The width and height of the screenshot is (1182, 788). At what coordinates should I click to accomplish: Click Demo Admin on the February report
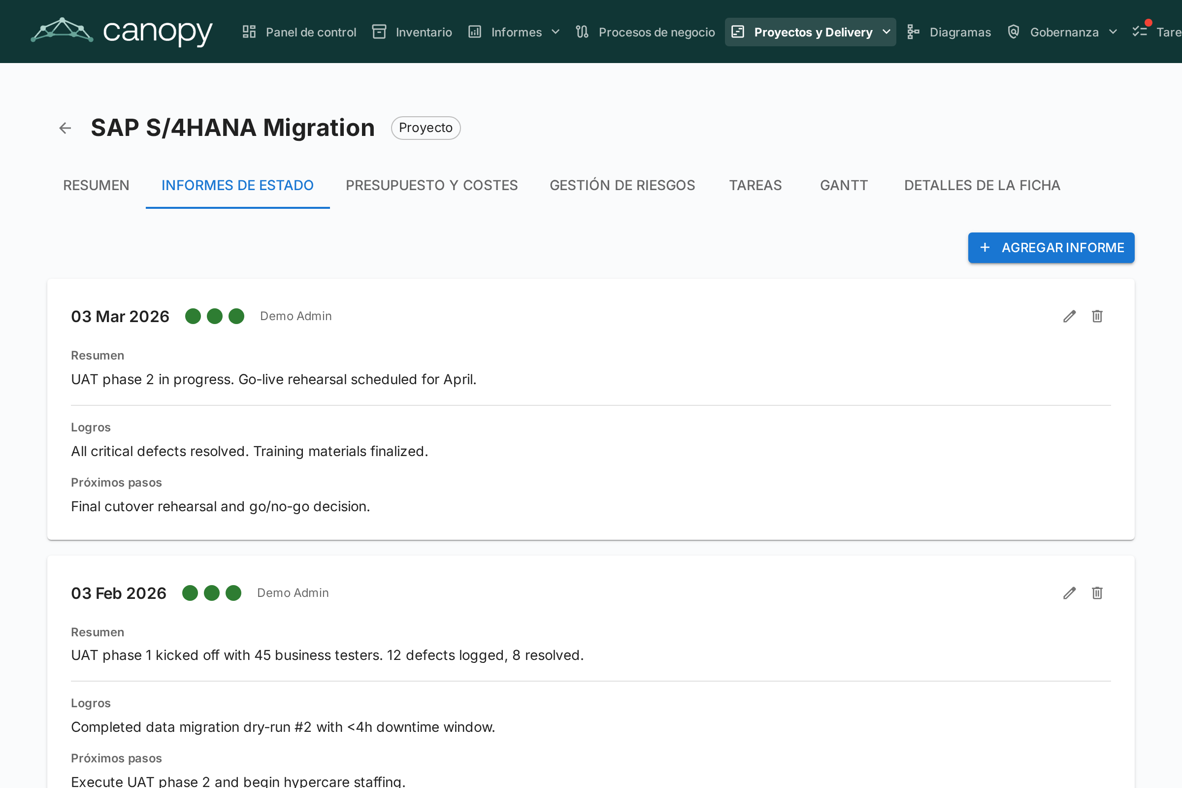click(x=293, y=593)
